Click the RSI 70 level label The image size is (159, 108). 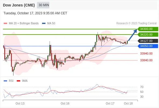pyautogui.click(x=142, y=87)
